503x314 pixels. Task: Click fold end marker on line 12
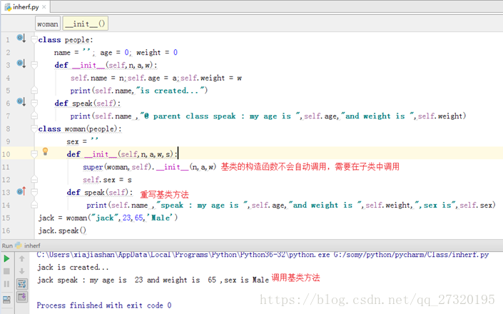pos(34,179)
